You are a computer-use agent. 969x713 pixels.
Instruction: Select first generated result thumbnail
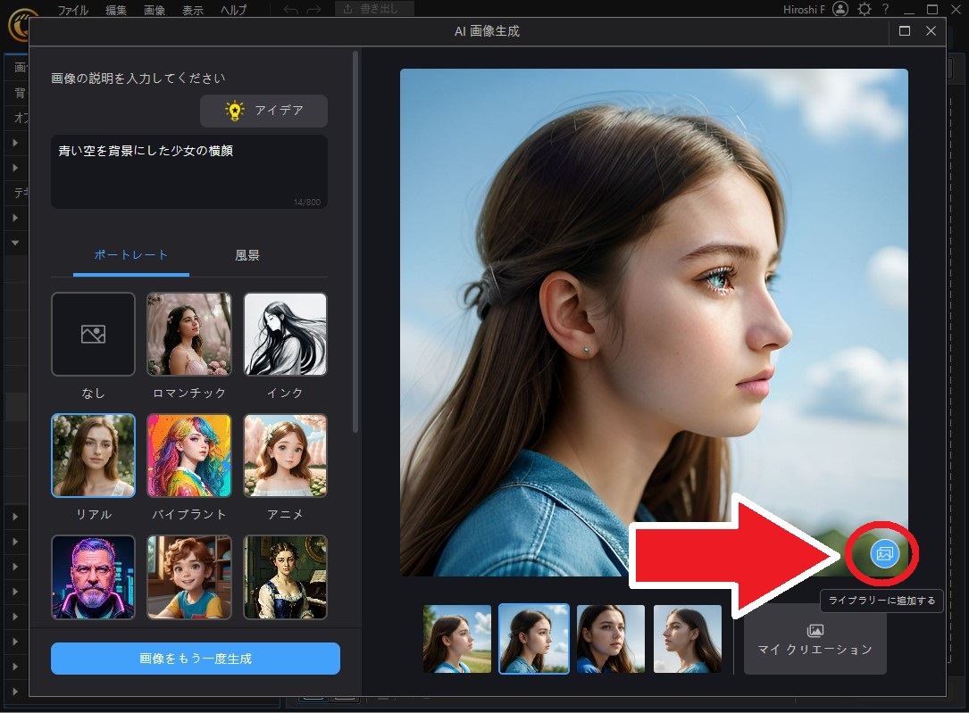457,639
